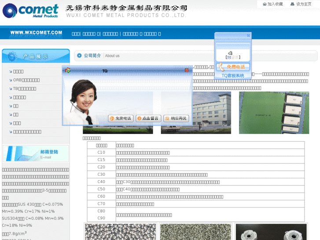Click the TQ popup window logo icon
Viewport: 320px width, 240px height.
tap(67, 70)
